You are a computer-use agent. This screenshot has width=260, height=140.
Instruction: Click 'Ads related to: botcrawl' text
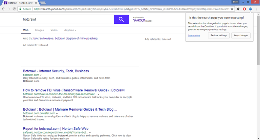pos(158,39)
